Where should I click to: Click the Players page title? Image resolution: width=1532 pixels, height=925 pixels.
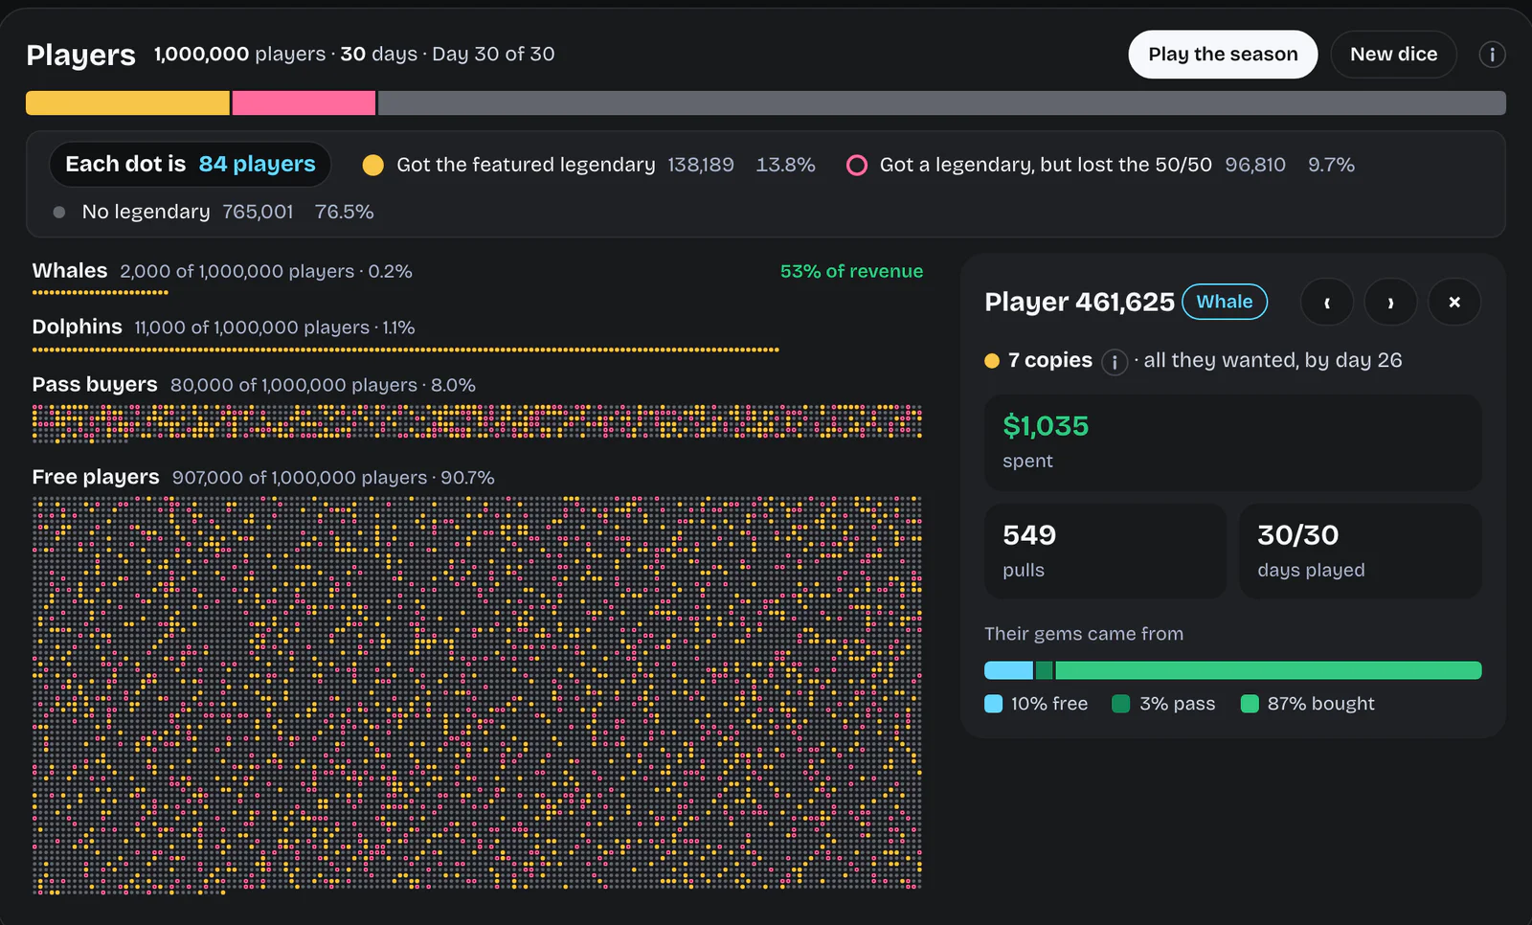tap(81, 55)
